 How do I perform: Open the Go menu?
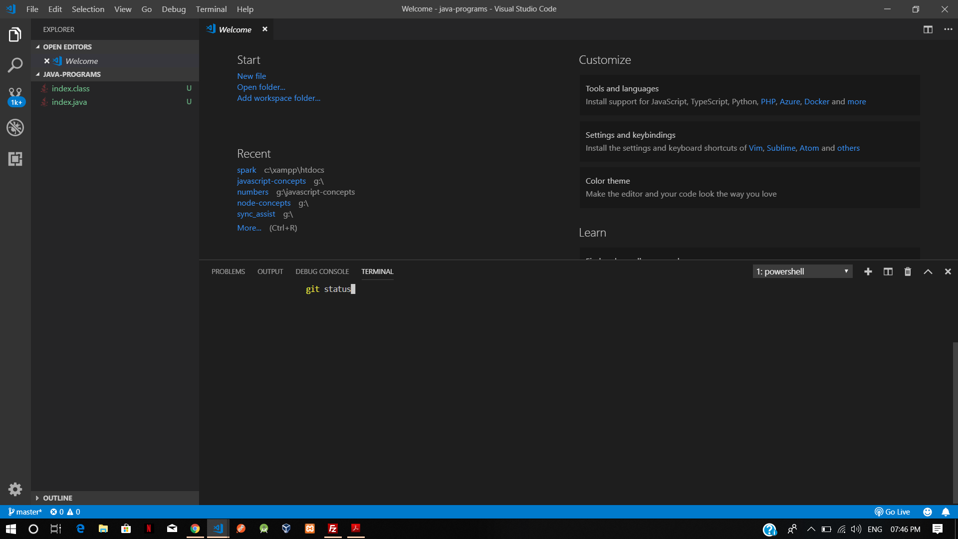click(x=146, y=9)
